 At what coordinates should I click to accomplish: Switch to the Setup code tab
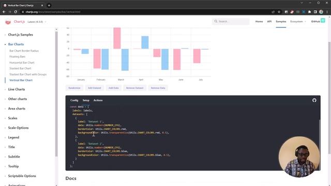click(86, 100)
